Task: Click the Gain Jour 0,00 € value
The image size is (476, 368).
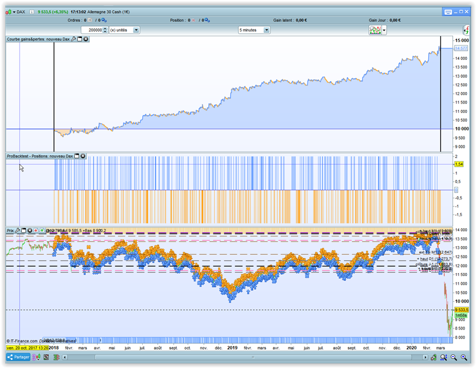Action: (395, 20)
